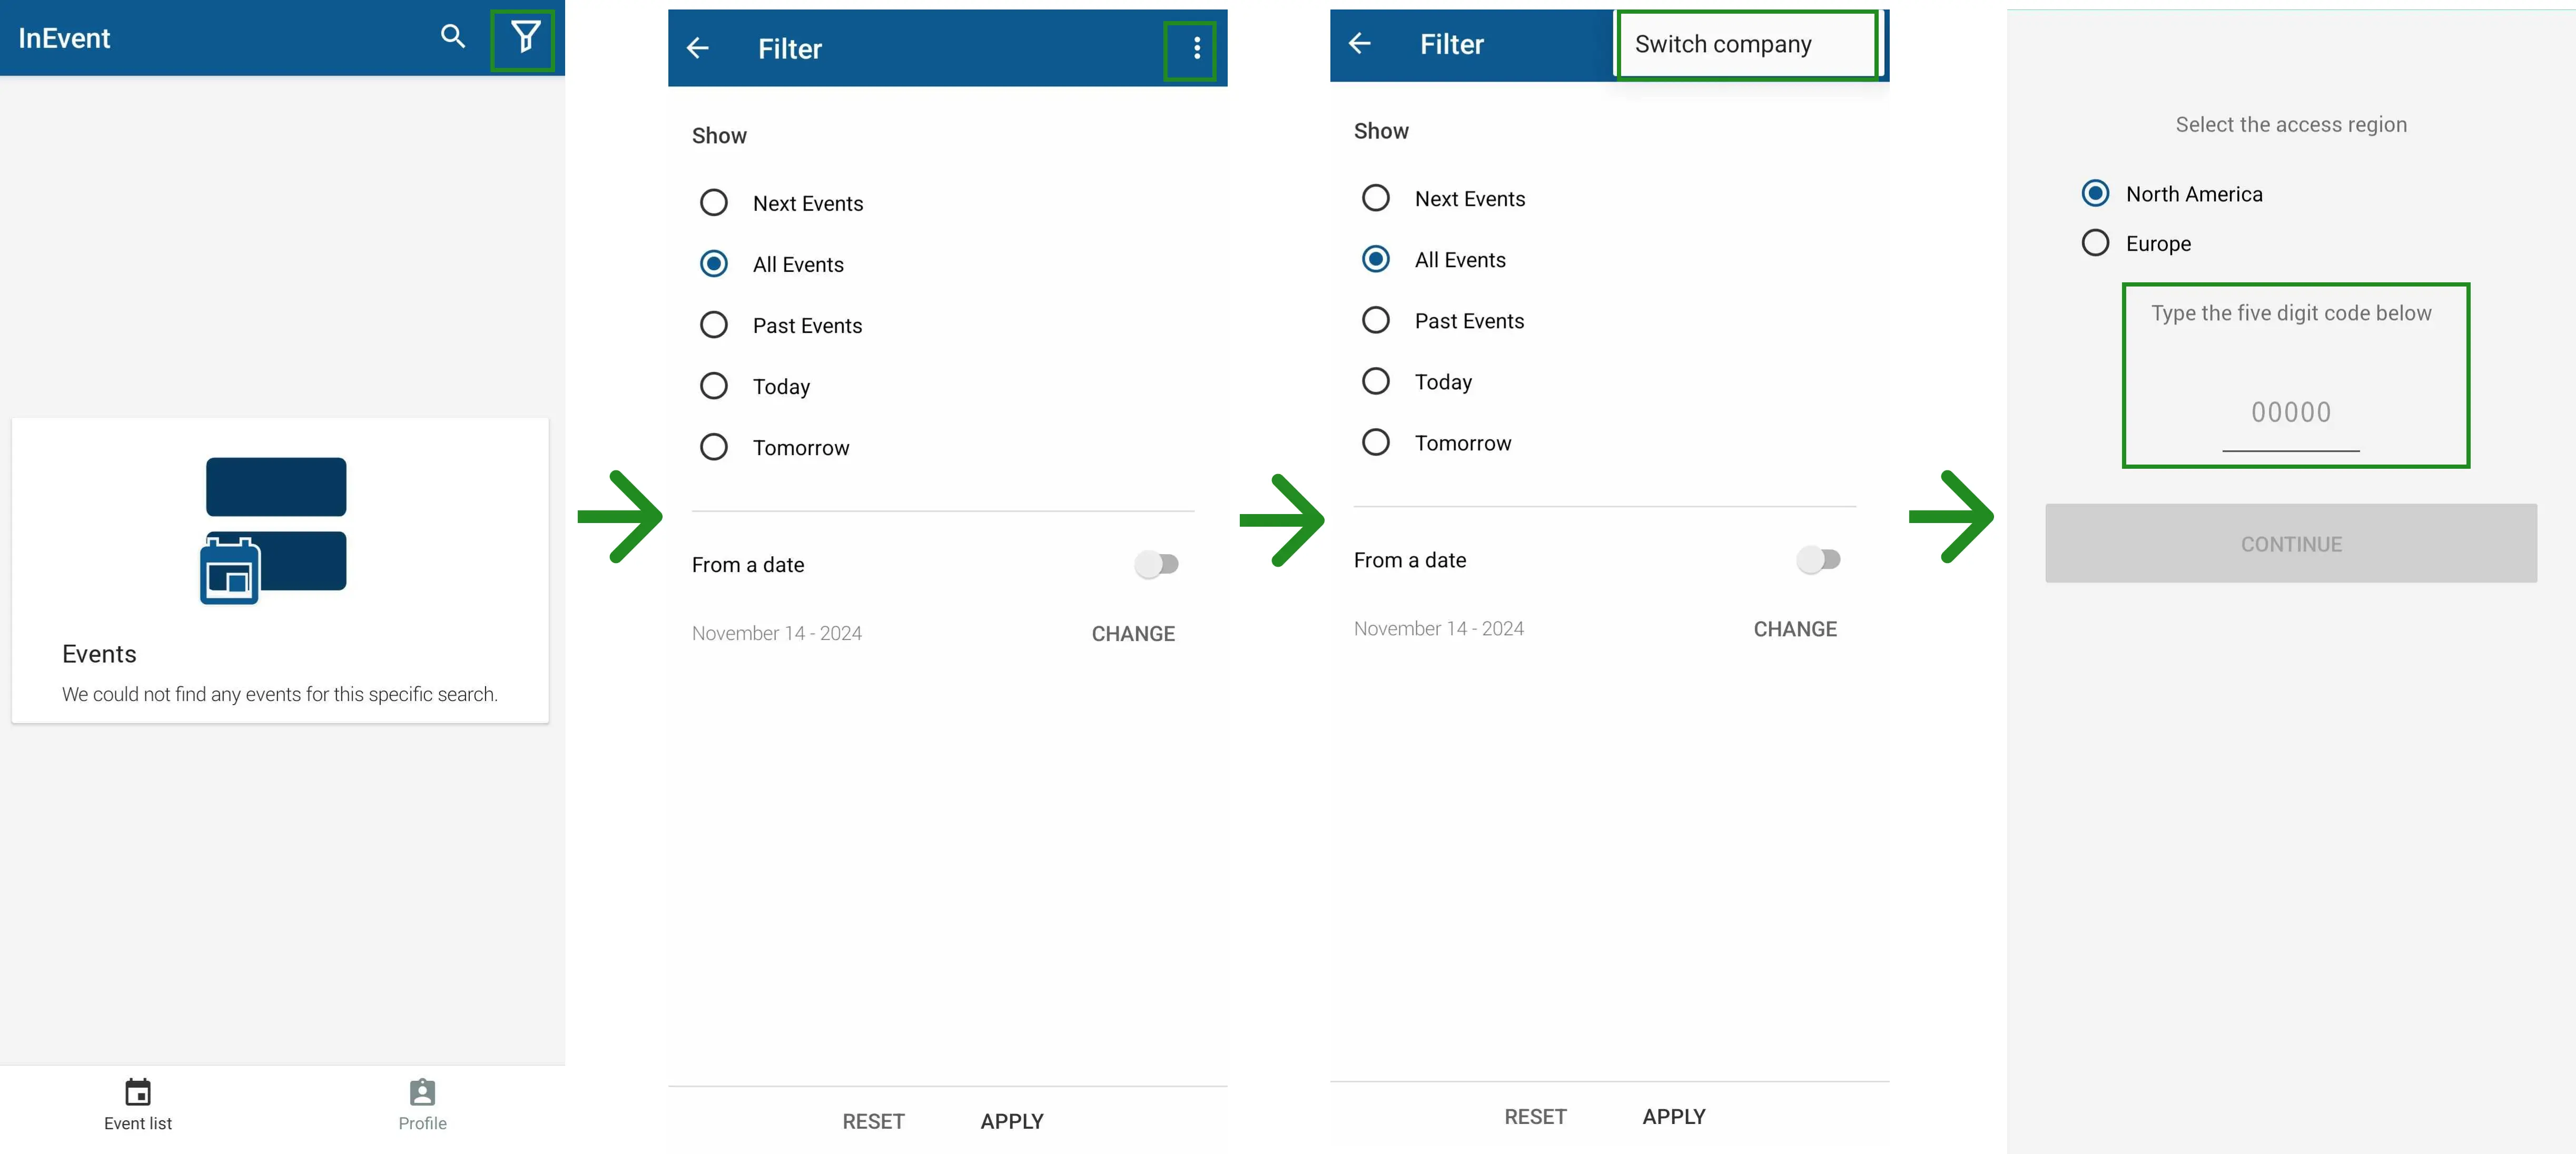
Task: Click APPLY on third screen
Action: [1673, 1116]
